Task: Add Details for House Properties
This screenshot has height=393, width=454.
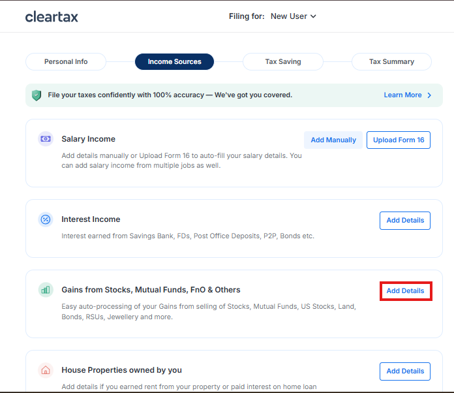Action: click(405, 371)
